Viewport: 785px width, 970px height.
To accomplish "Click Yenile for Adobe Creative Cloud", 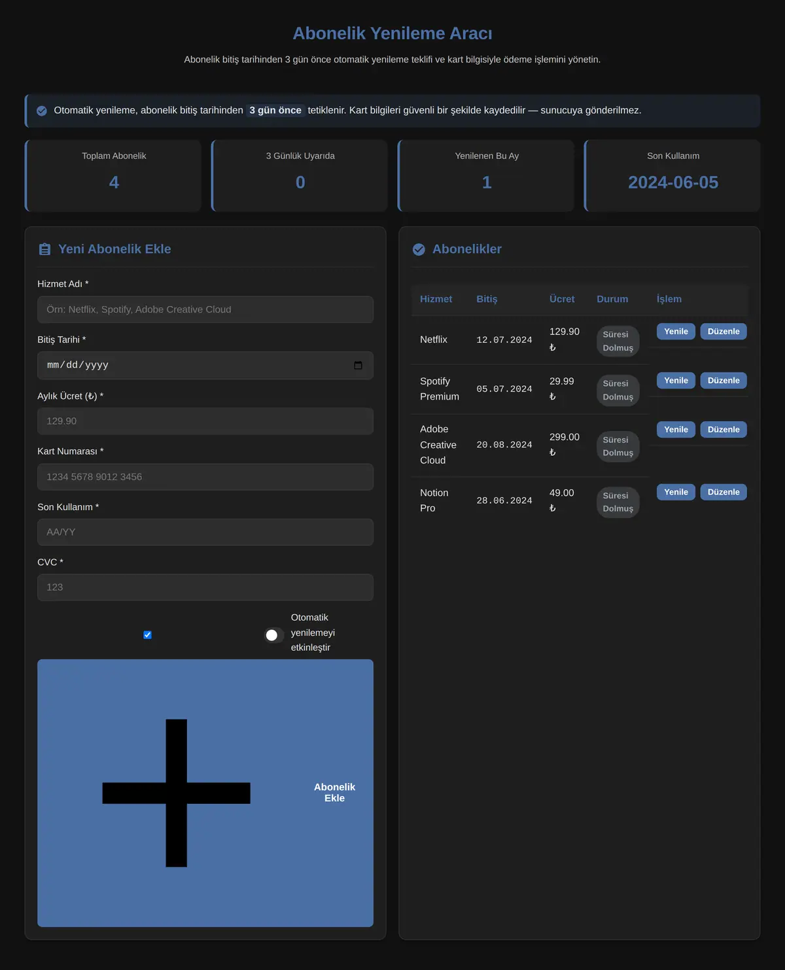I will 676,430.
